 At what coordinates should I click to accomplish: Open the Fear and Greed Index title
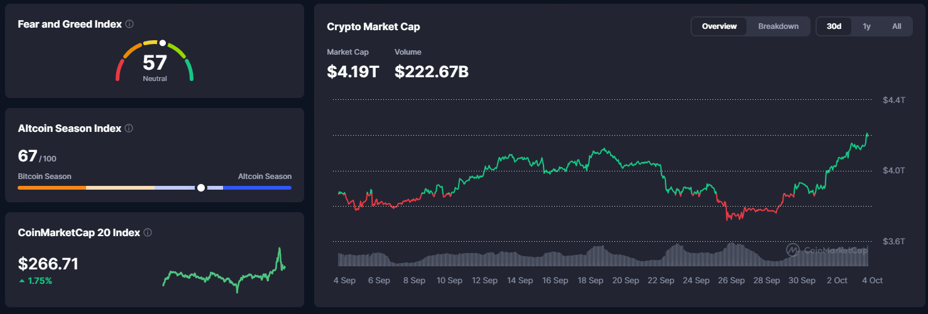pyautogui.click(x=70, y=24)
